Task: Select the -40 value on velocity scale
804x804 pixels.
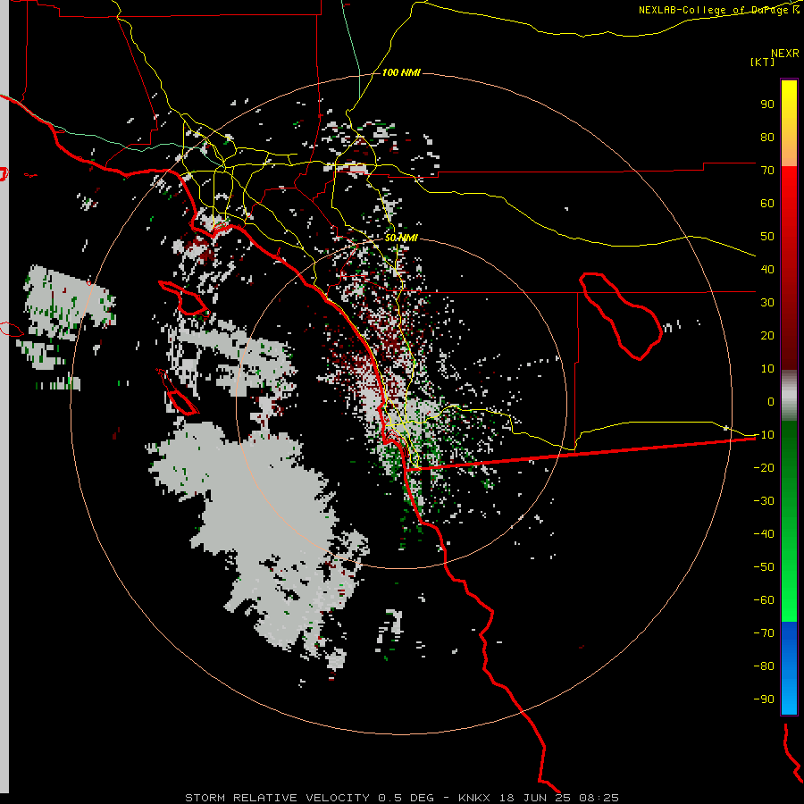Action: coord(764,534)
